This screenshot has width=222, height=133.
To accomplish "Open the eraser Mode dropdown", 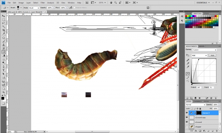I will click(34, 8).
